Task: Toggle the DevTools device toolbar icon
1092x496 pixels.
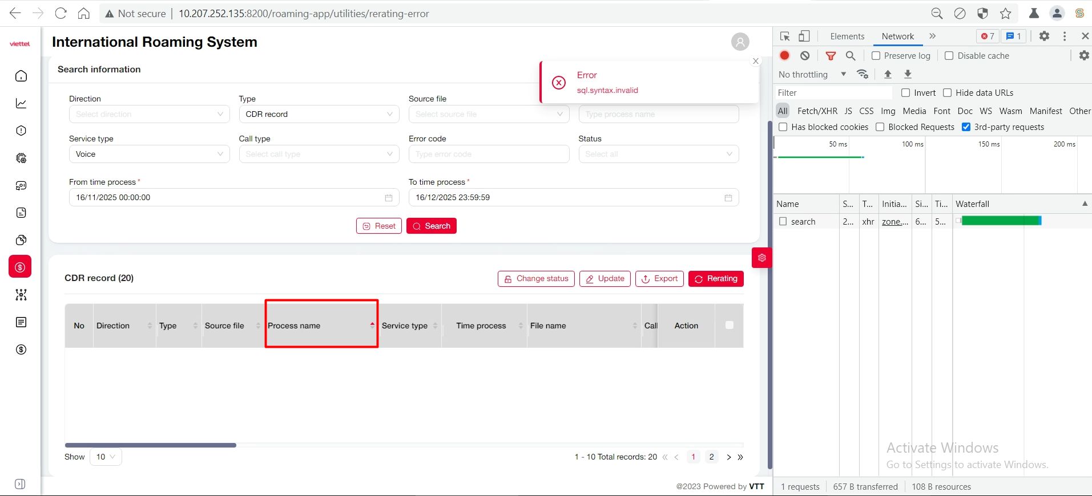Action: pos(804,36)
